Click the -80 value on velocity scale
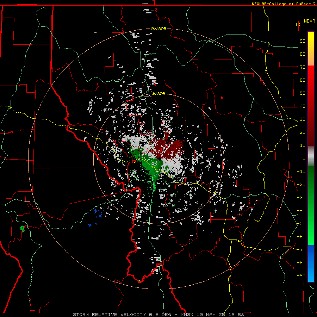The width and height of the screenshot is (317, 317). click(301, 263)
